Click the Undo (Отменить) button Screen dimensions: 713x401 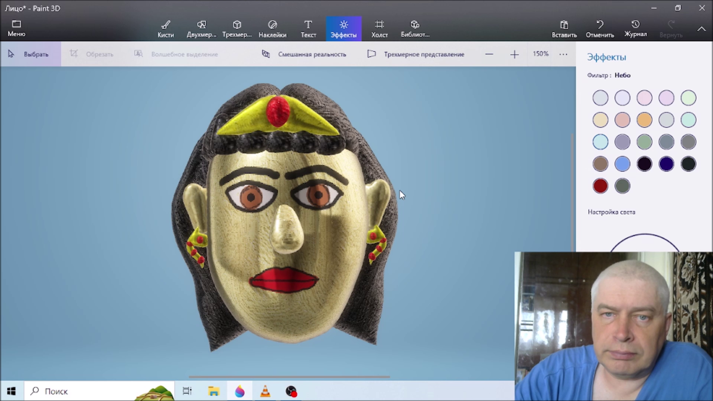coord(600,29)
